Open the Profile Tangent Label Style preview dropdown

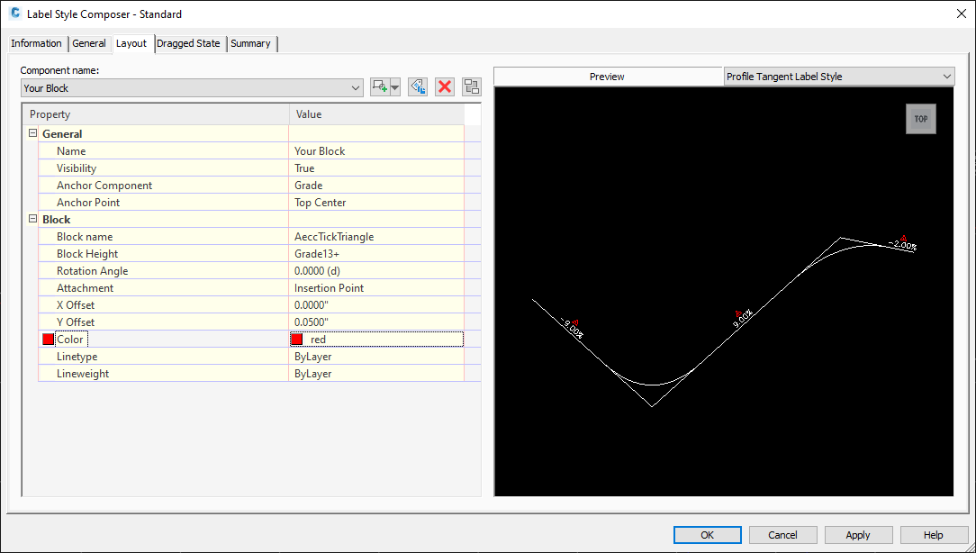click(943, 76)
